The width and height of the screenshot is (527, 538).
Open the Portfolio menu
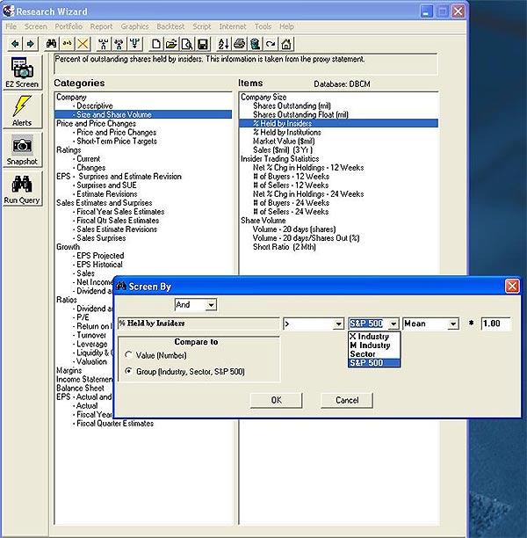click(69, 26)
